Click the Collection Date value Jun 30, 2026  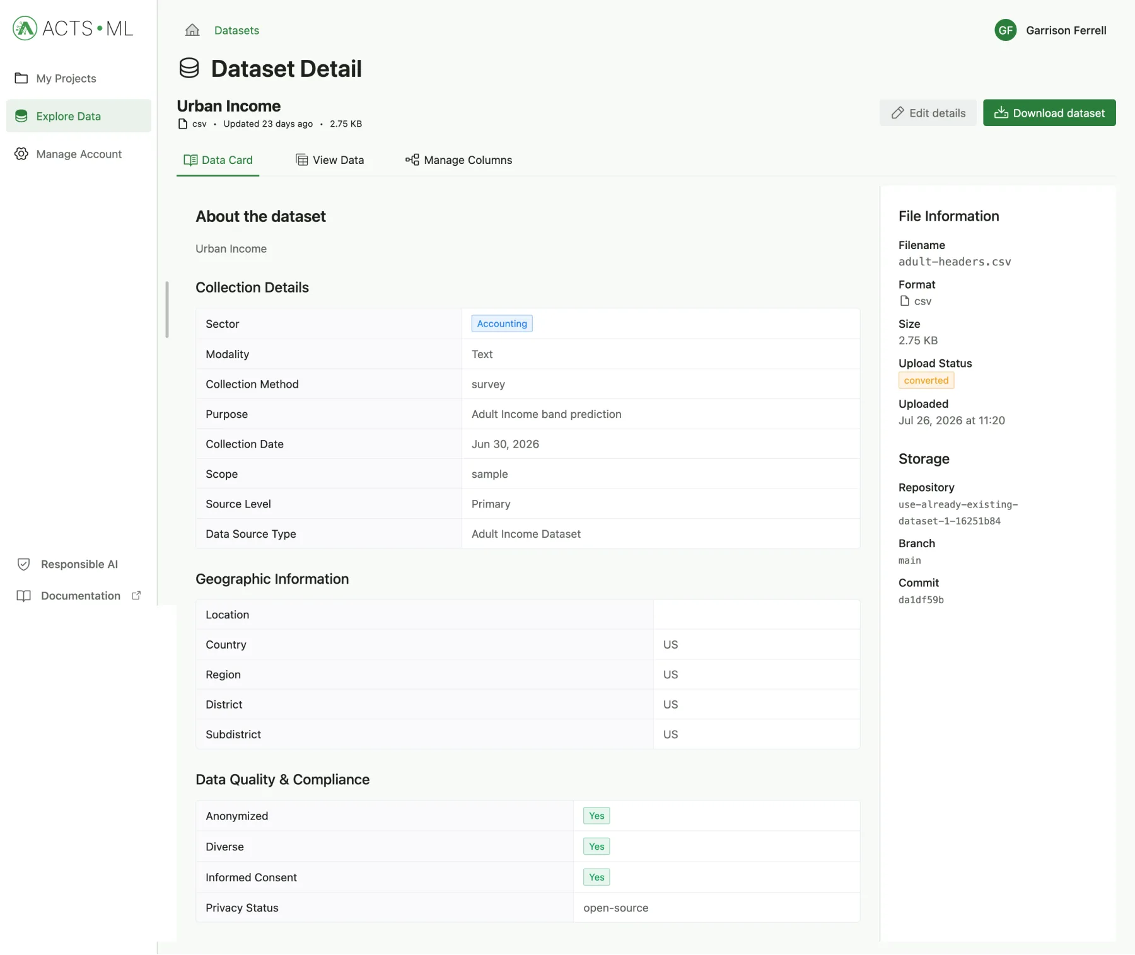505,444
